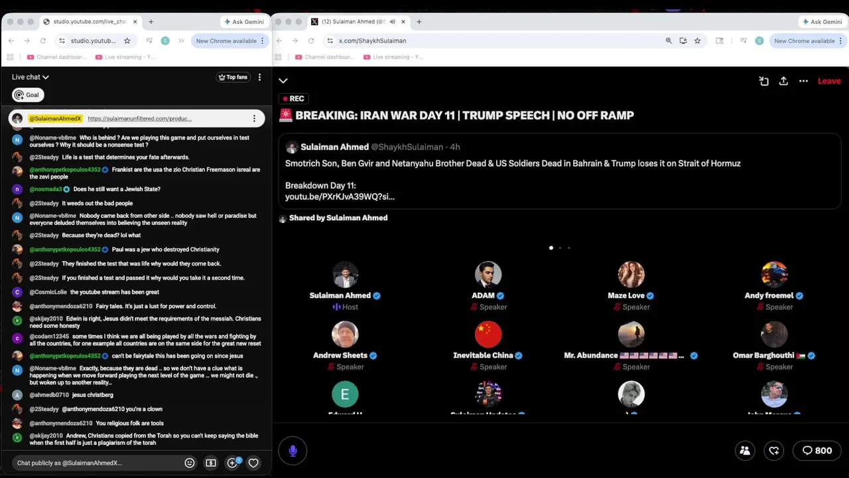This screenshot has width=849, height=478.
Task: Open the live chat three-dots options menu
Action: tap(259, 77)
